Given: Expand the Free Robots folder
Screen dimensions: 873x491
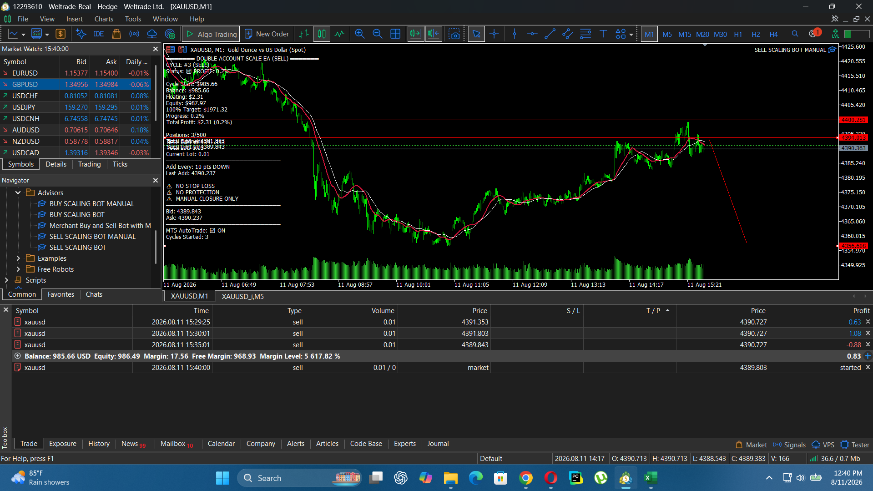Looking at the screenshot, I should coord(18,269).
